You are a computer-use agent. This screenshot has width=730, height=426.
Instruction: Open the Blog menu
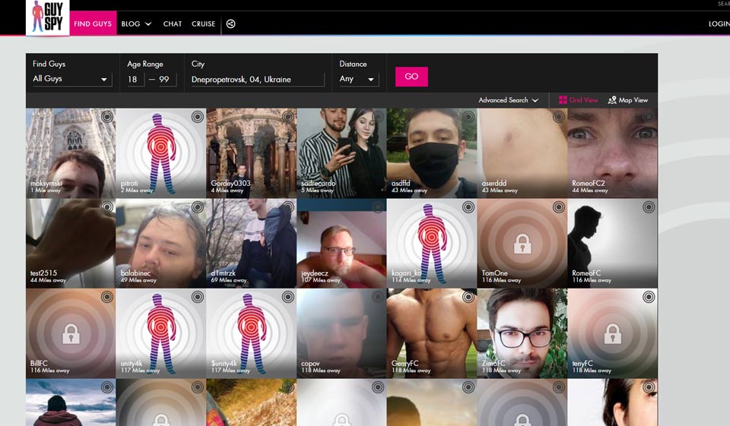coord(136,24)
